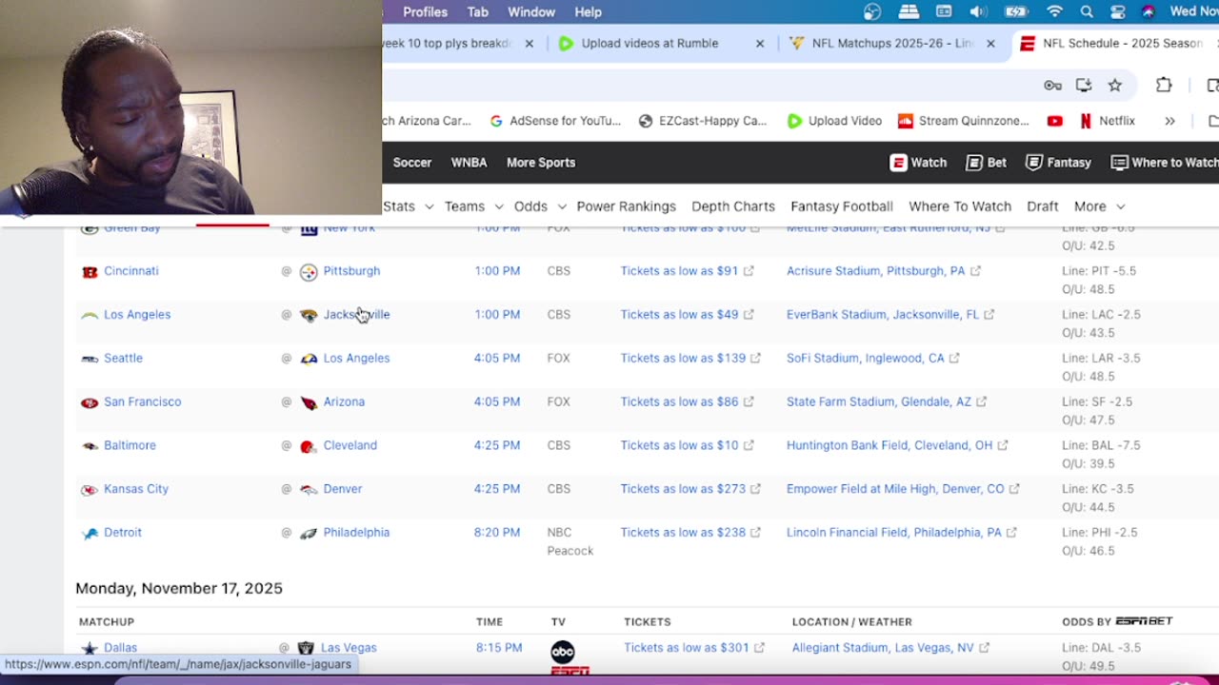Open the external link icon beside the $49 tickets
This screenshot has height=685, width=1219.
click(x=749, y=315)
